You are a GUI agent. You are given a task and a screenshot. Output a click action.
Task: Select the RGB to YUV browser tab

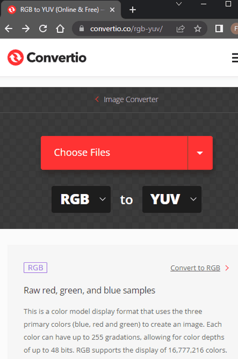tap(61, 10)
